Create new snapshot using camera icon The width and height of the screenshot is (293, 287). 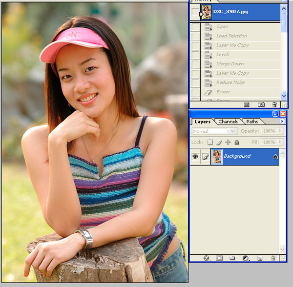[261, 104]
